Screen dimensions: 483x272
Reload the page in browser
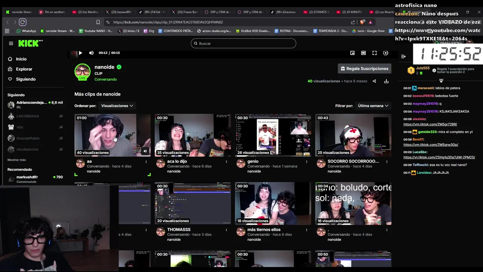coord(23,22)
